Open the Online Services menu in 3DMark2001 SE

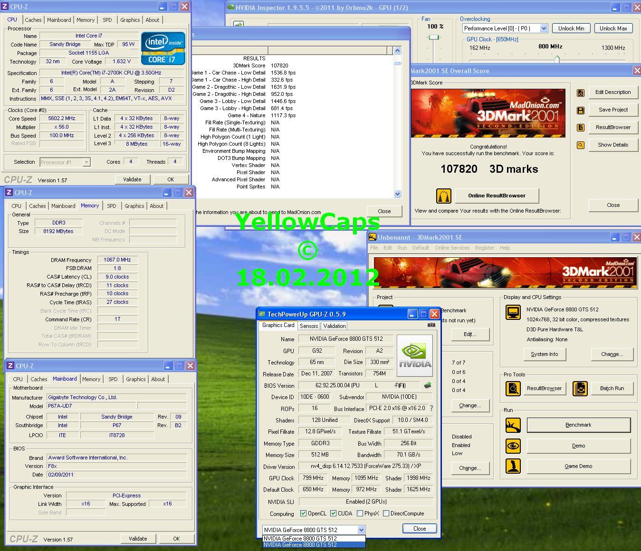[452, 248]
